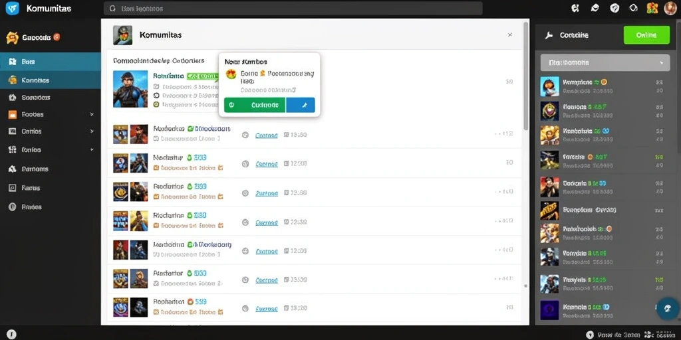Click the search field in top bar
The image size is (681, 340).
point(293,8)
